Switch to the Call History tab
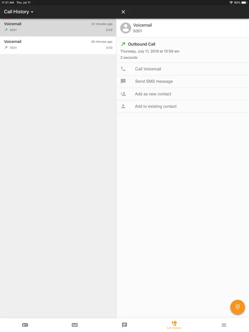The width and height of the screenshot is (249, 332). click(174, 325)
